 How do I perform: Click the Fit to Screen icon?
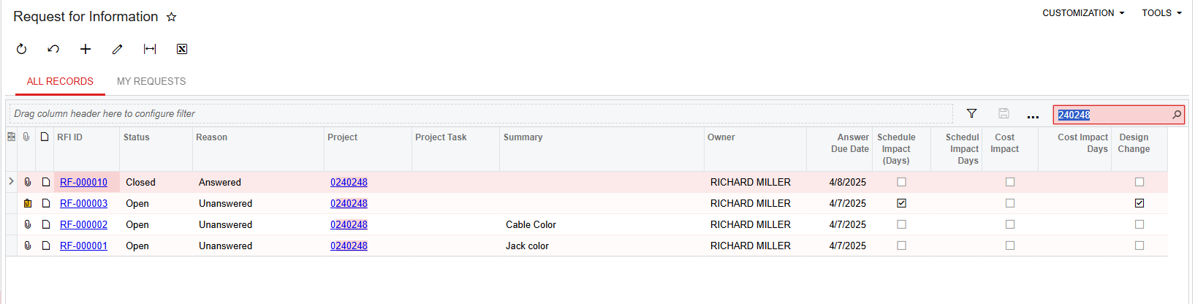click(x=150, y=49)
